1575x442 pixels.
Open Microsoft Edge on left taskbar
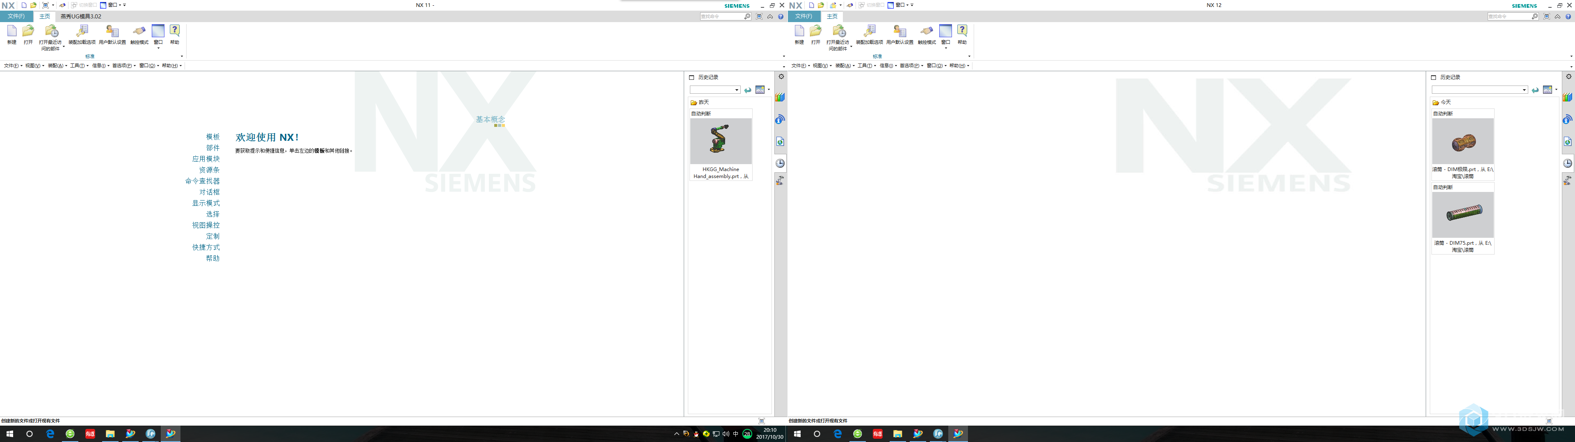click(x=50, y=434)
